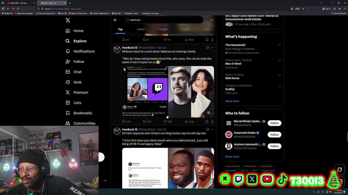Open the Man of Steel trend

(253, 64)
